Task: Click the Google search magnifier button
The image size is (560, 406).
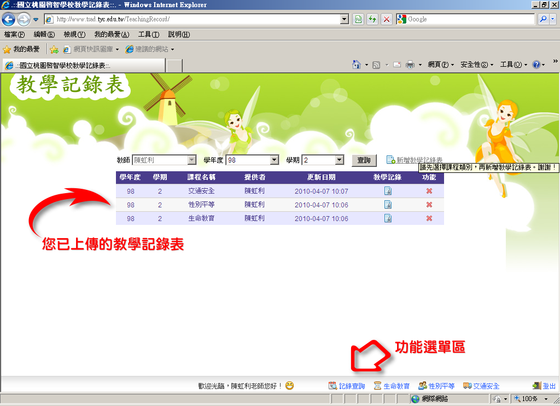Action: click(x=543, y=19)
